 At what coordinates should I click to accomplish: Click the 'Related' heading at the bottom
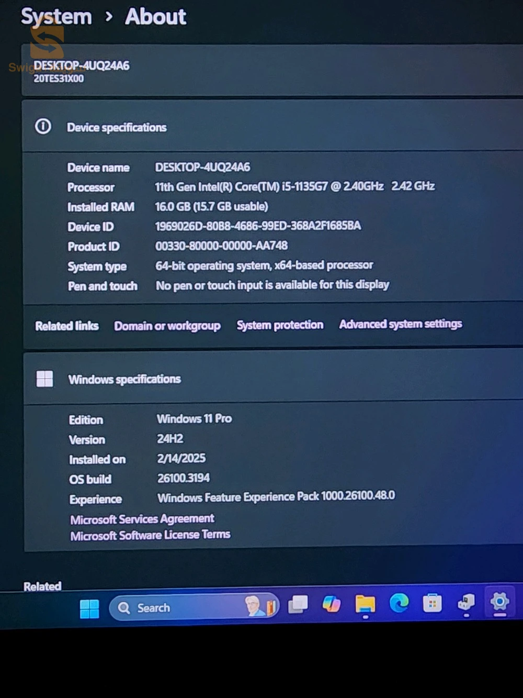click(42, 586)
